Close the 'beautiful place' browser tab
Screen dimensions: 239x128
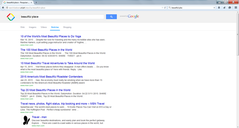coord(31,3)
